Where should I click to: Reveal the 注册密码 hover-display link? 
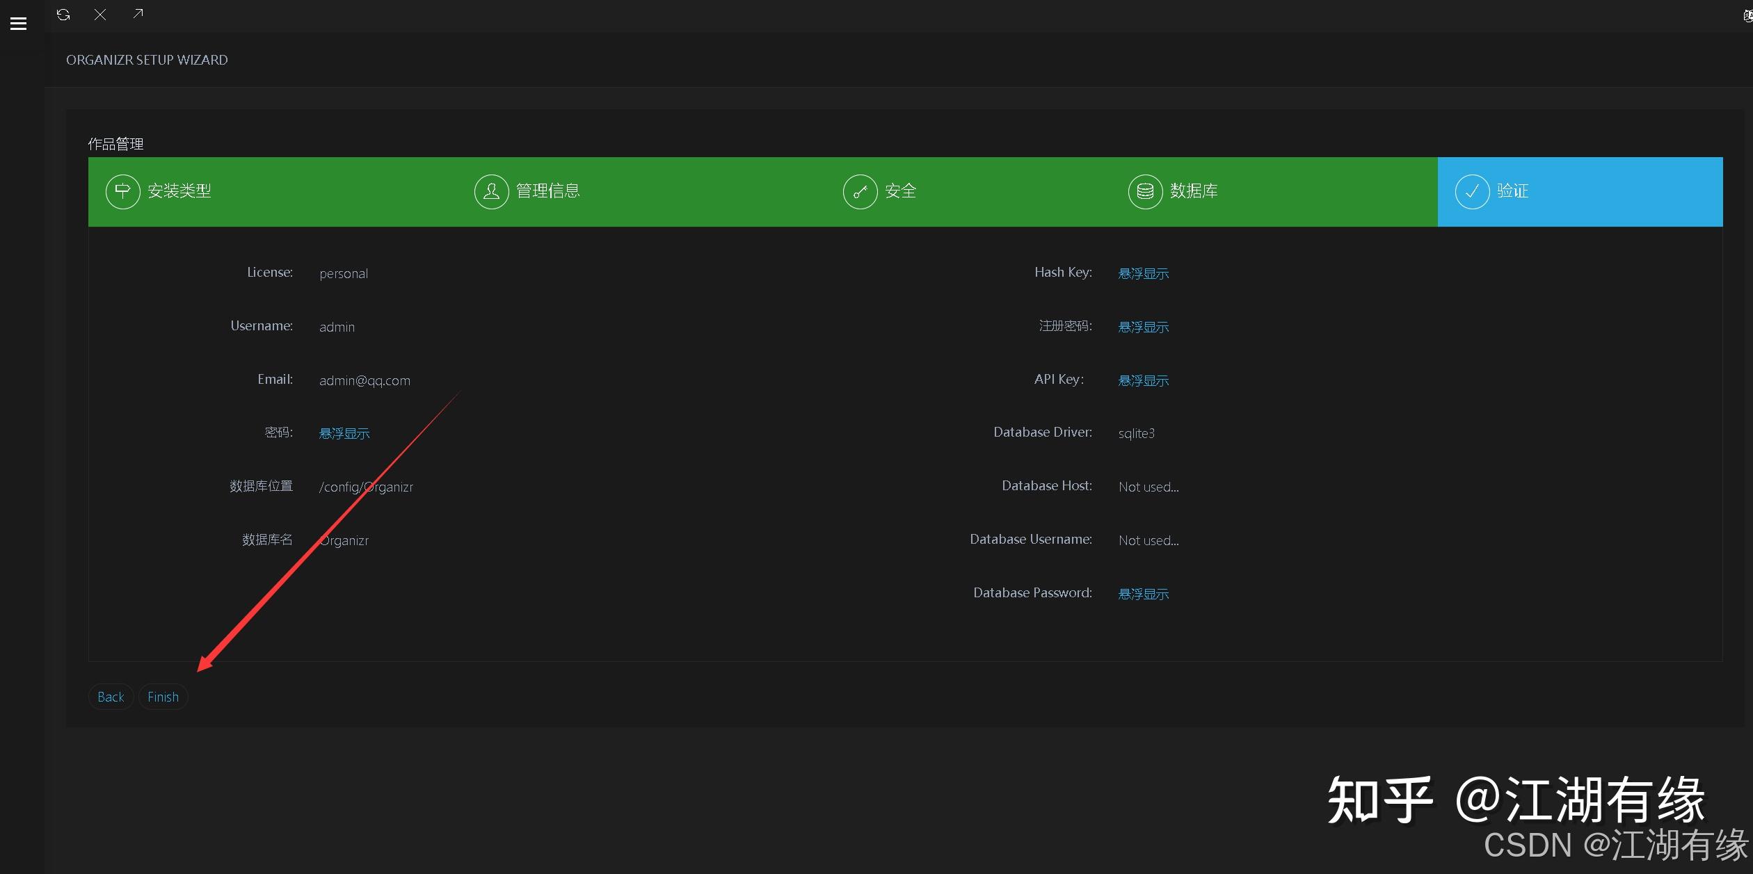[1143, 327]
